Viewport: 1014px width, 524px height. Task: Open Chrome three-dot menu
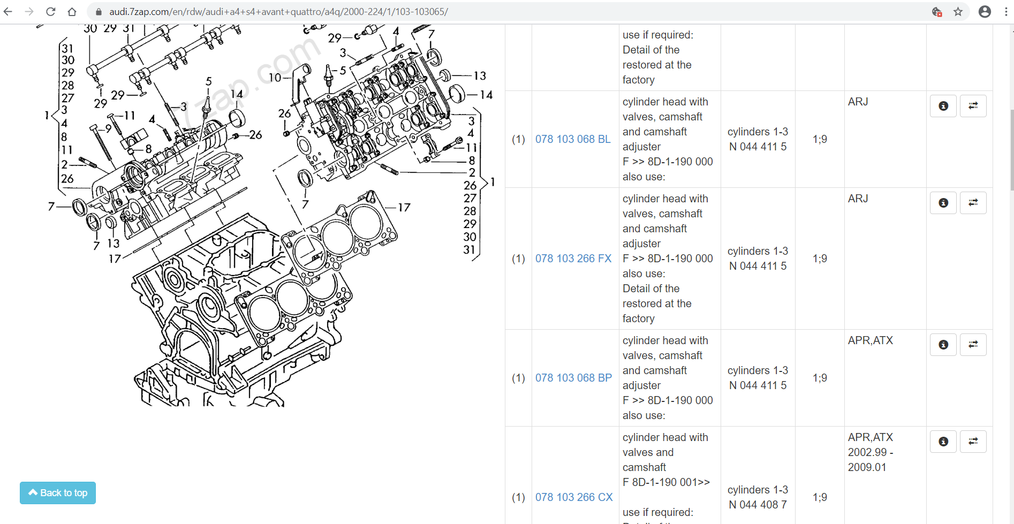tap(1006, 11)
